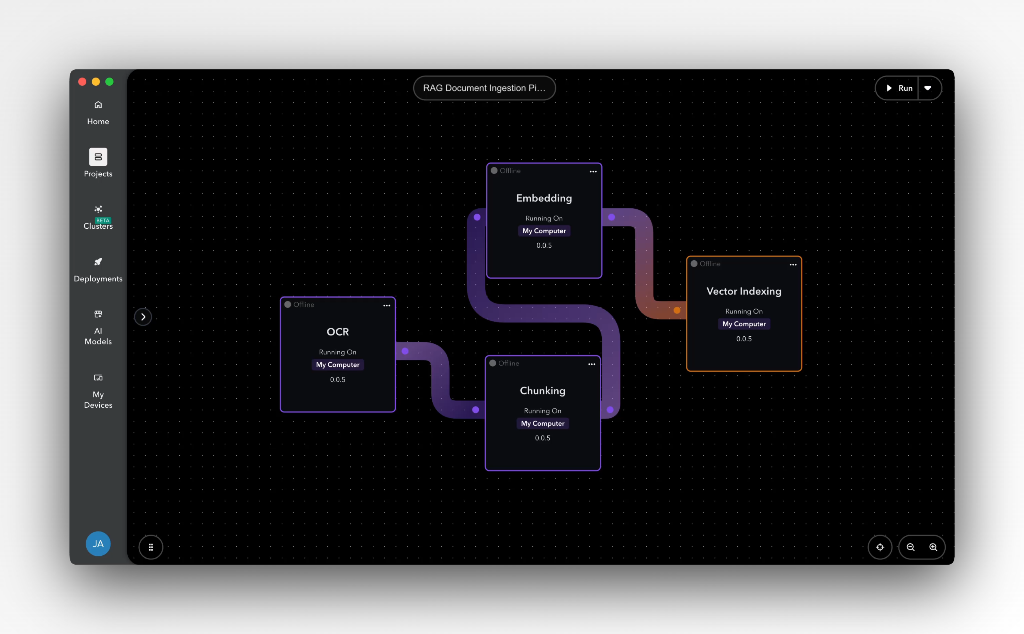Viewport: 1024px width, 634px height.
Task: Click My Computer tag on the Chunking node
Action: click(542, 424)
